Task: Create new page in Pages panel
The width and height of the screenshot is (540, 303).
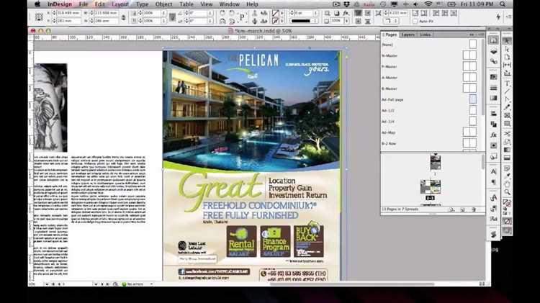Action: 462,209
